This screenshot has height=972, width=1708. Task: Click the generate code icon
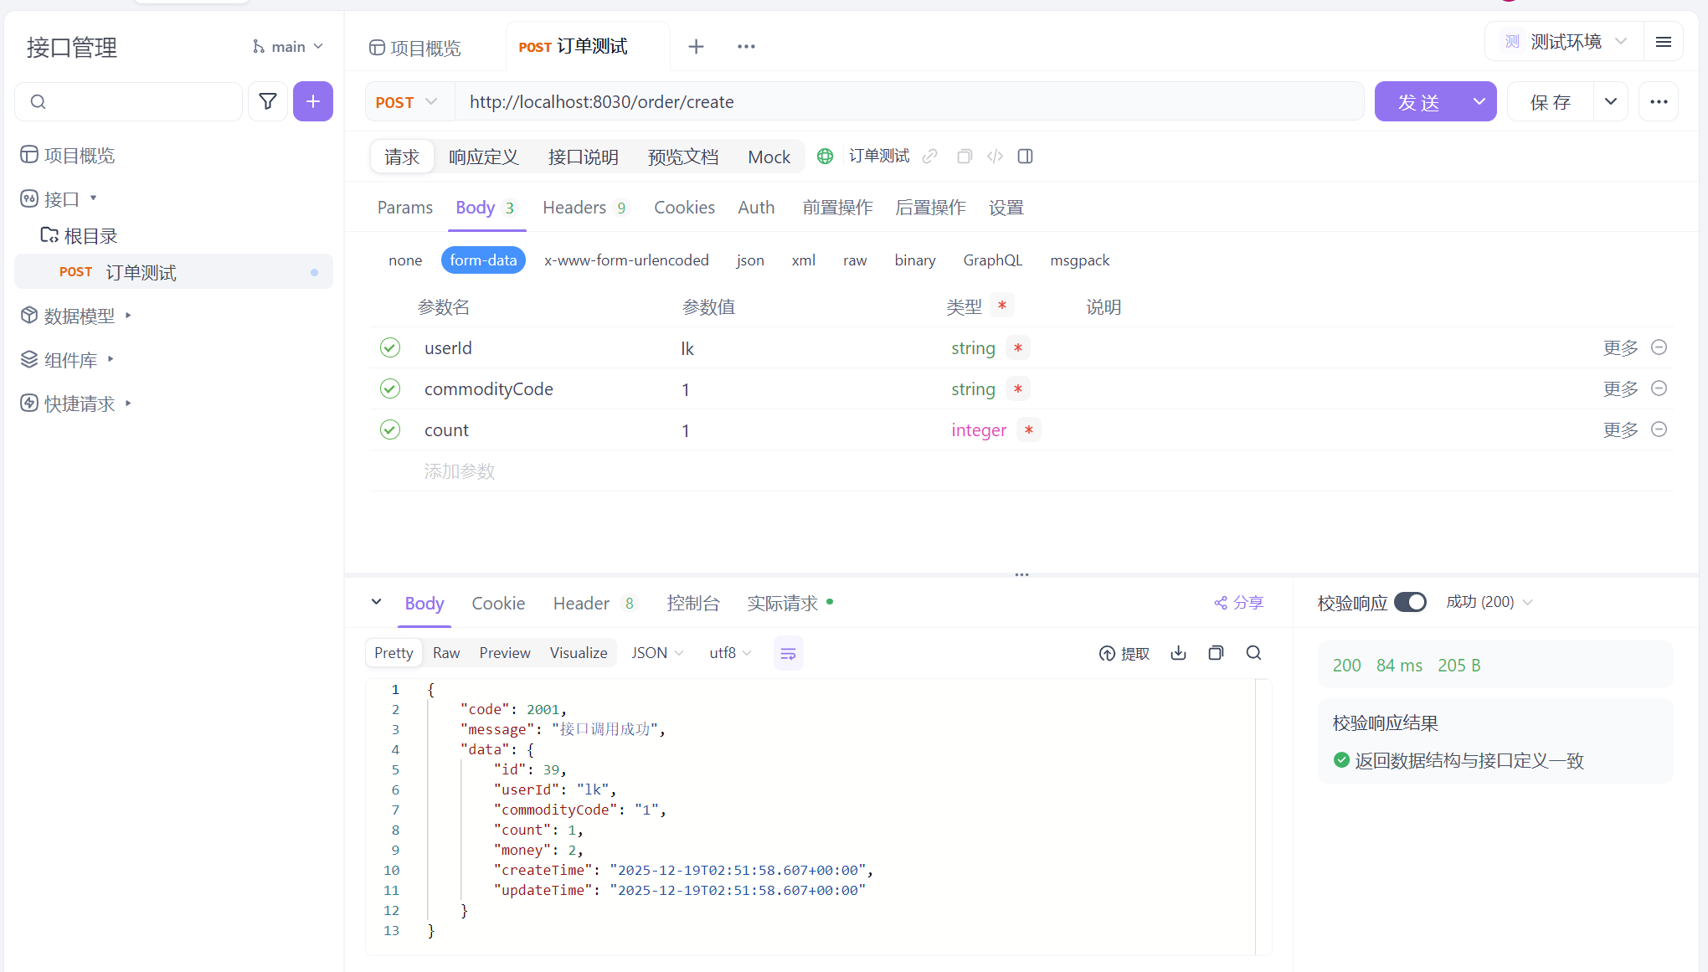point(995,157)
